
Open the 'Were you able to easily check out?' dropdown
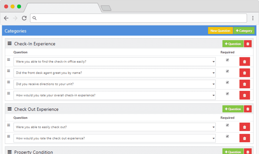click(115, 127)
